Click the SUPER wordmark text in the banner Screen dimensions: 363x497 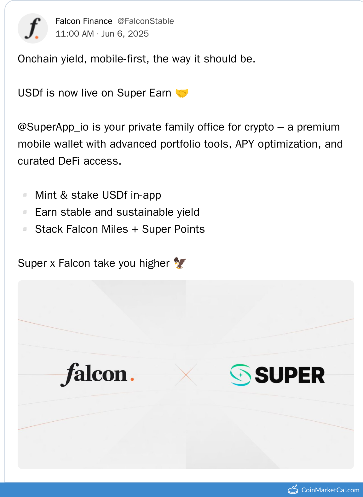pyautogui.click(x=290, y=375)
